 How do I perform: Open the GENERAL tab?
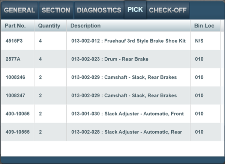click(x=19, y=10)
